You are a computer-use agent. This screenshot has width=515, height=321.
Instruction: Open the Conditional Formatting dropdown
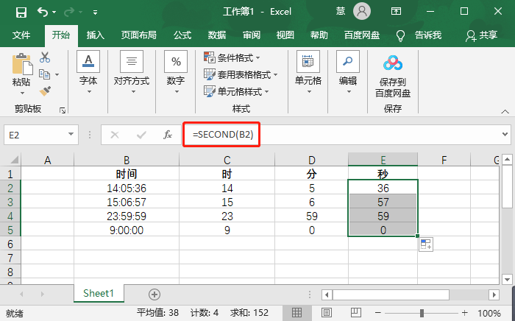coord(235,57)
